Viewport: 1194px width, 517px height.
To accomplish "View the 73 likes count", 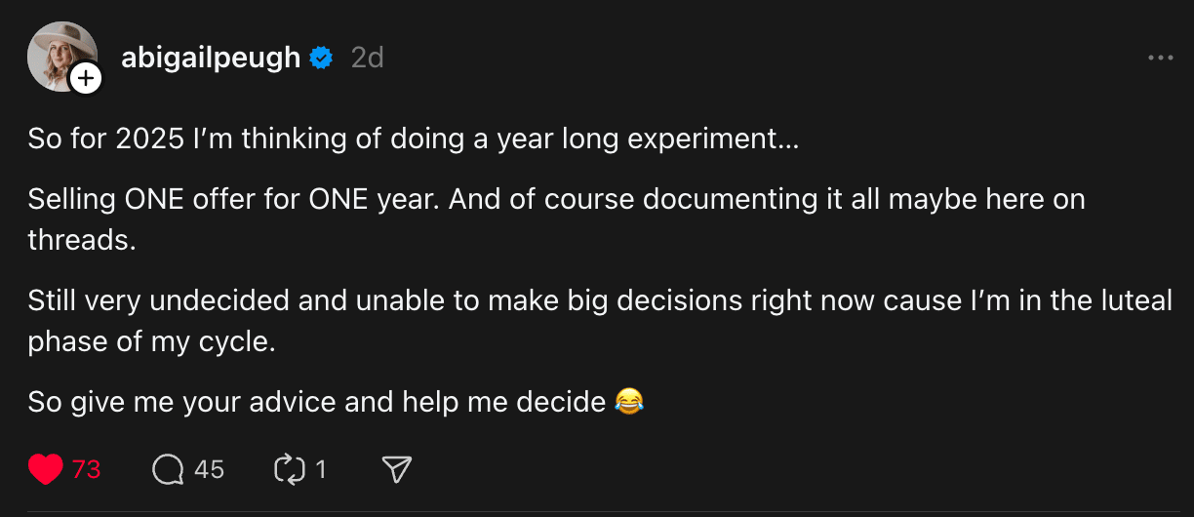I will click(x=87, y=470).
